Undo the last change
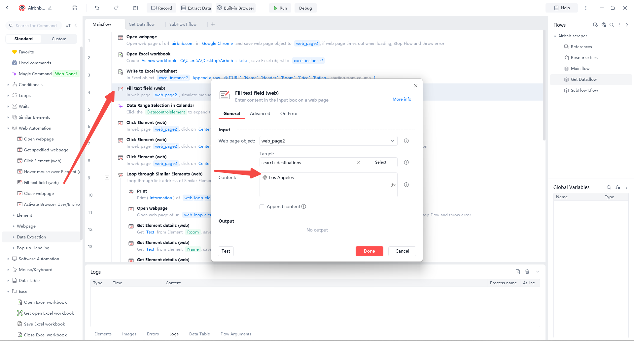Screen dimensions: 634x341 (x=96, y=8)
